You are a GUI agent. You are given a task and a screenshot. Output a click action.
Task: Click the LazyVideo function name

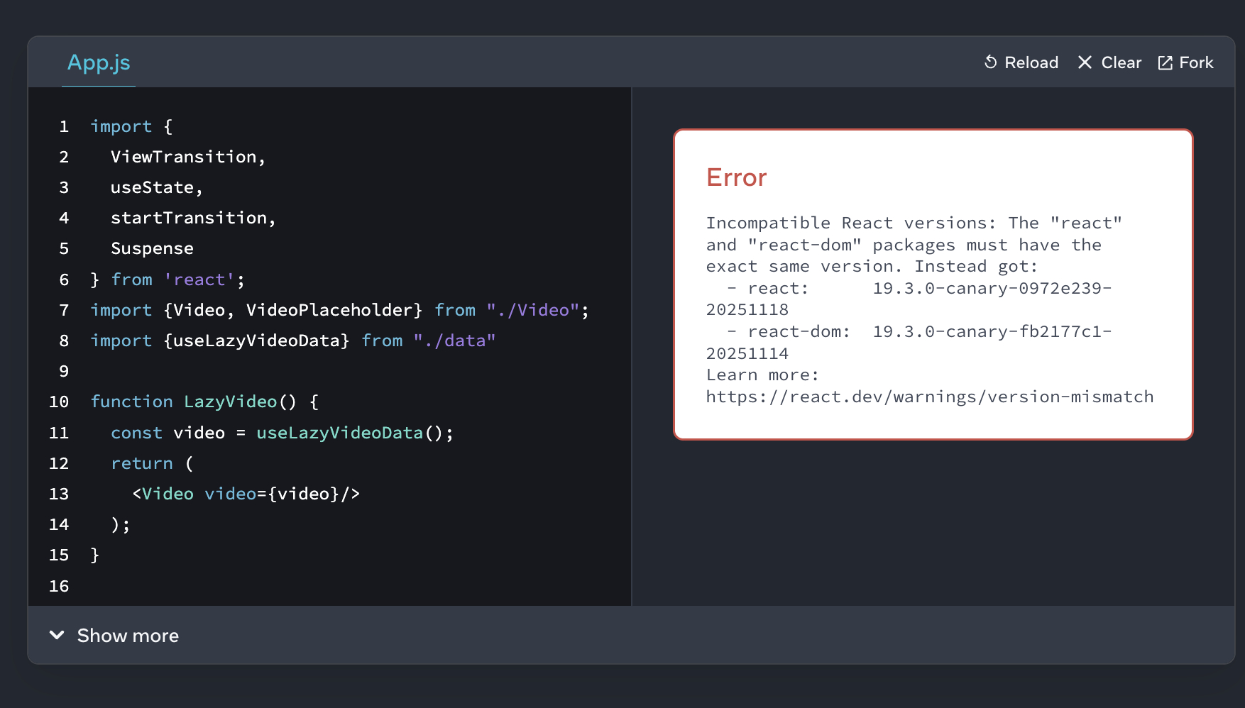[x=230, y=402]
